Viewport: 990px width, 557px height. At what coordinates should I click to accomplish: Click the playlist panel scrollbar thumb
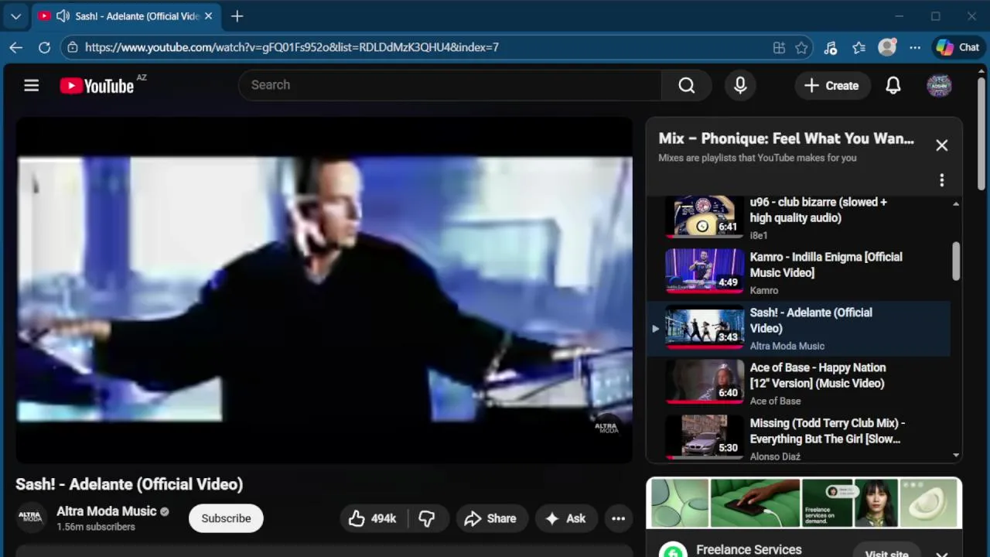pyautogui.click(x=956, y=261)
